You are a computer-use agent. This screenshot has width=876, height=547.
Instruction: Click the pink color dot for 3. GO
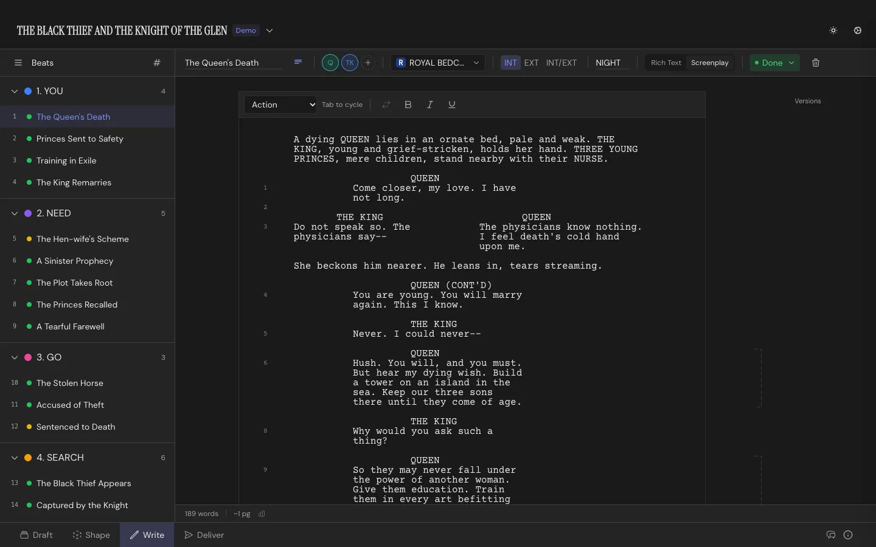tap(28, 357)
